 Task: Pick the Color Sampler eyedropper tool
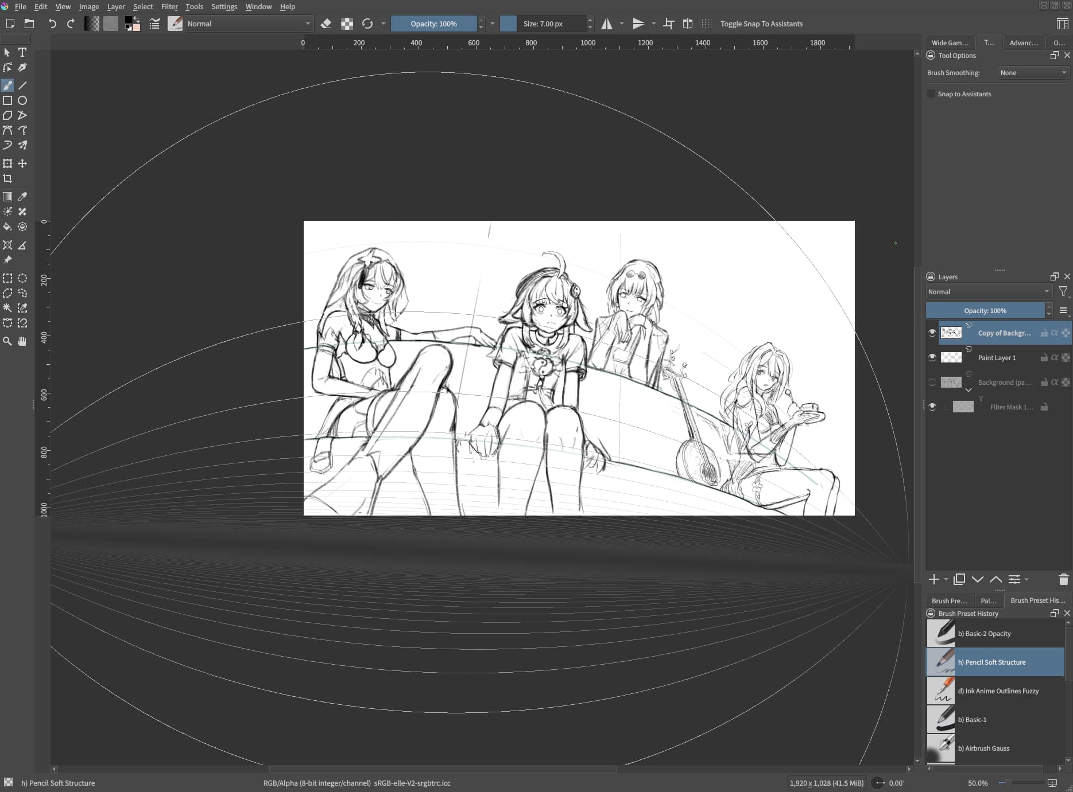[22, 197]
